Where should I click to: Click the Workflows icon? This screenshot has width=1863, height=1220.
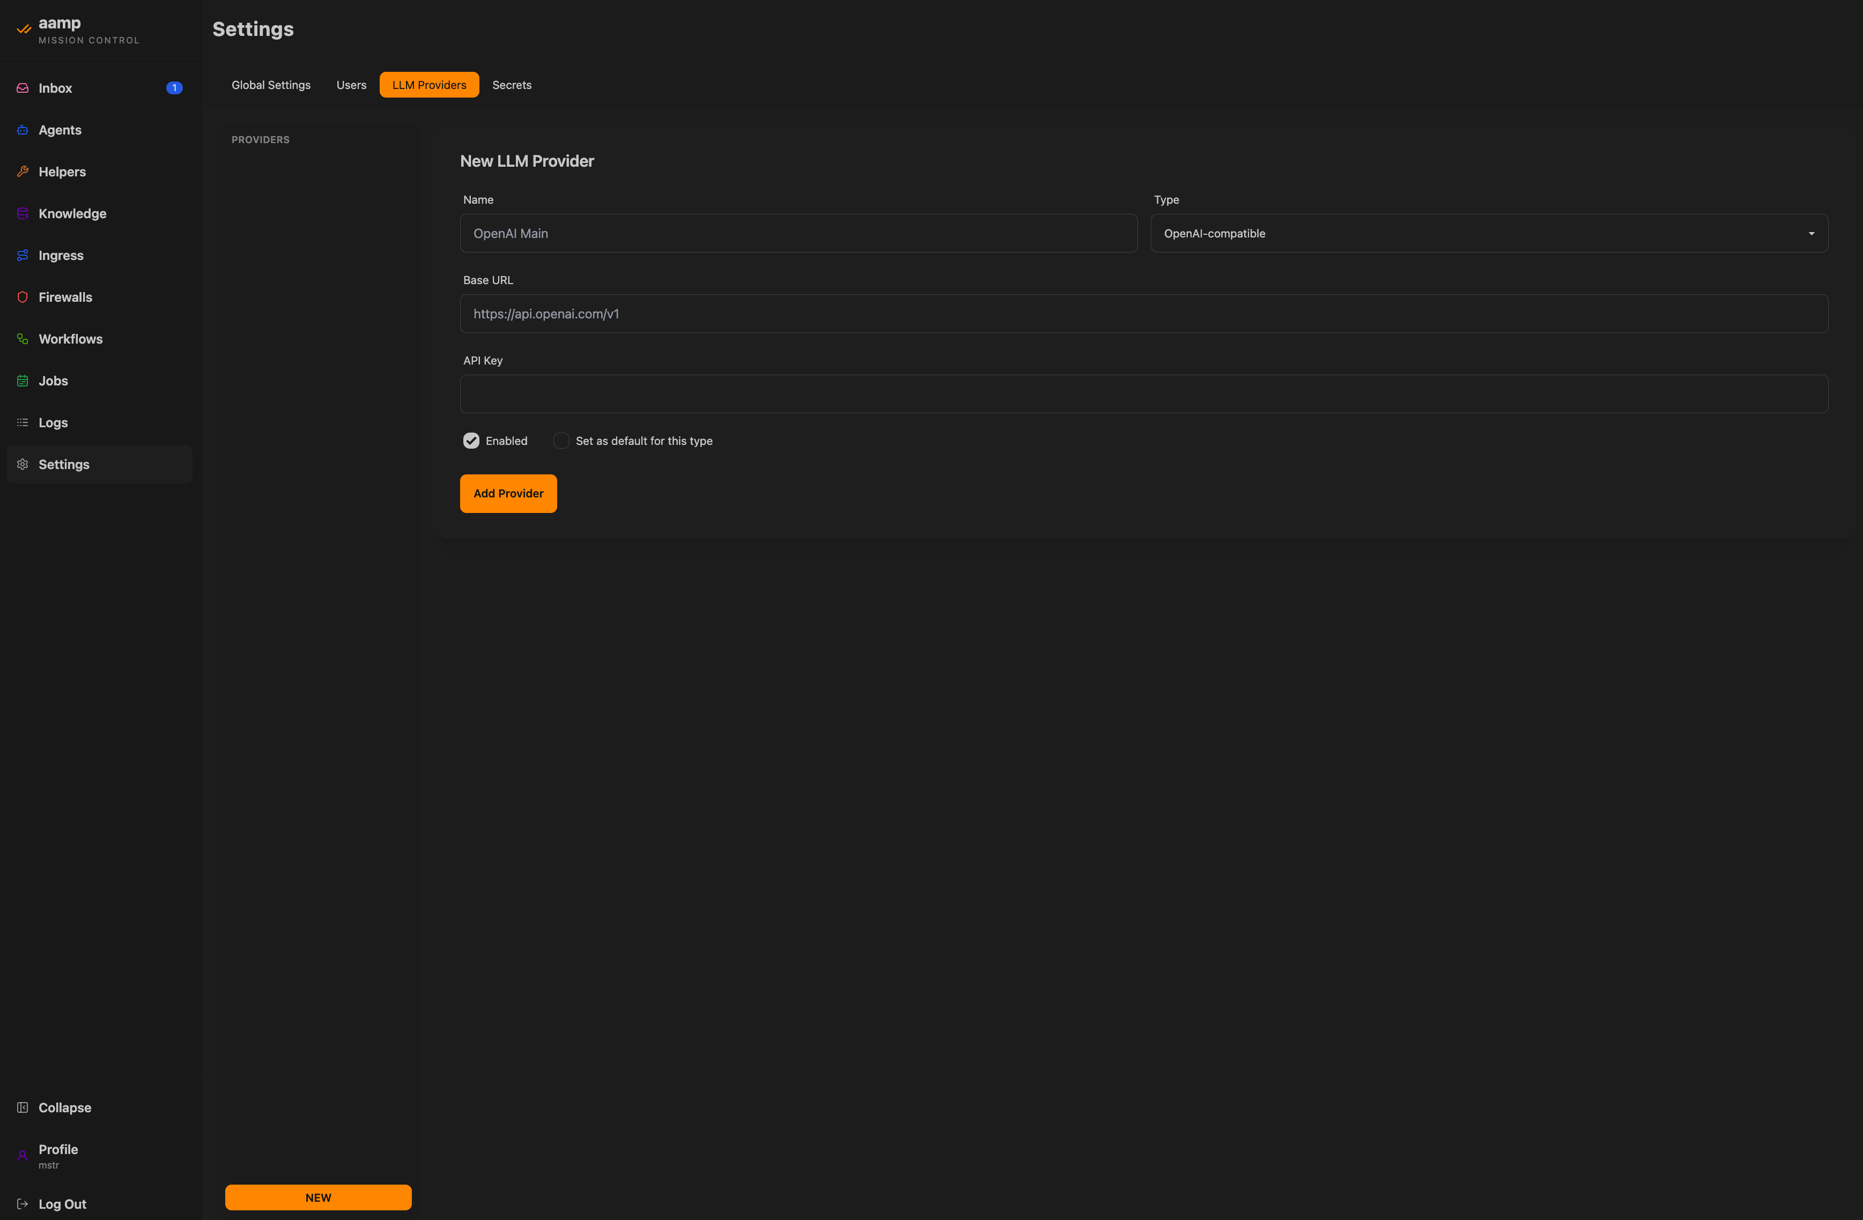pos(23,339)
